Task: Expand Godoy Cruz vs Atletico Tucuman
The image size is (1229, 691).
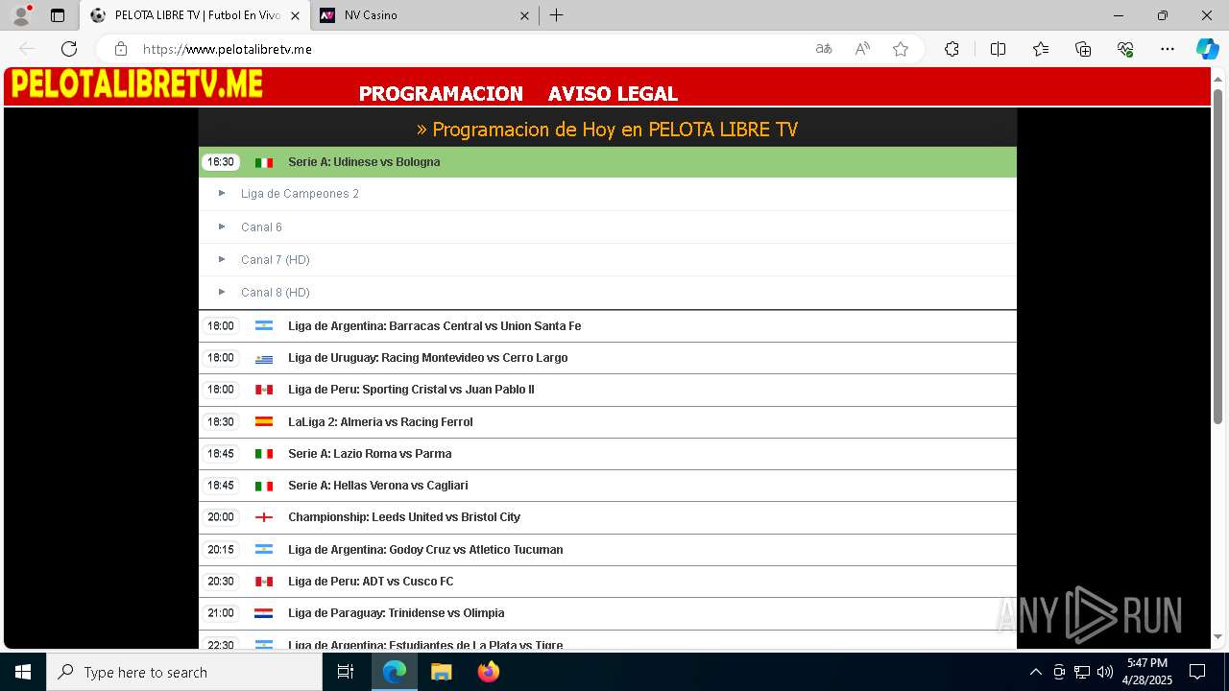Action: tap(607, 550)
